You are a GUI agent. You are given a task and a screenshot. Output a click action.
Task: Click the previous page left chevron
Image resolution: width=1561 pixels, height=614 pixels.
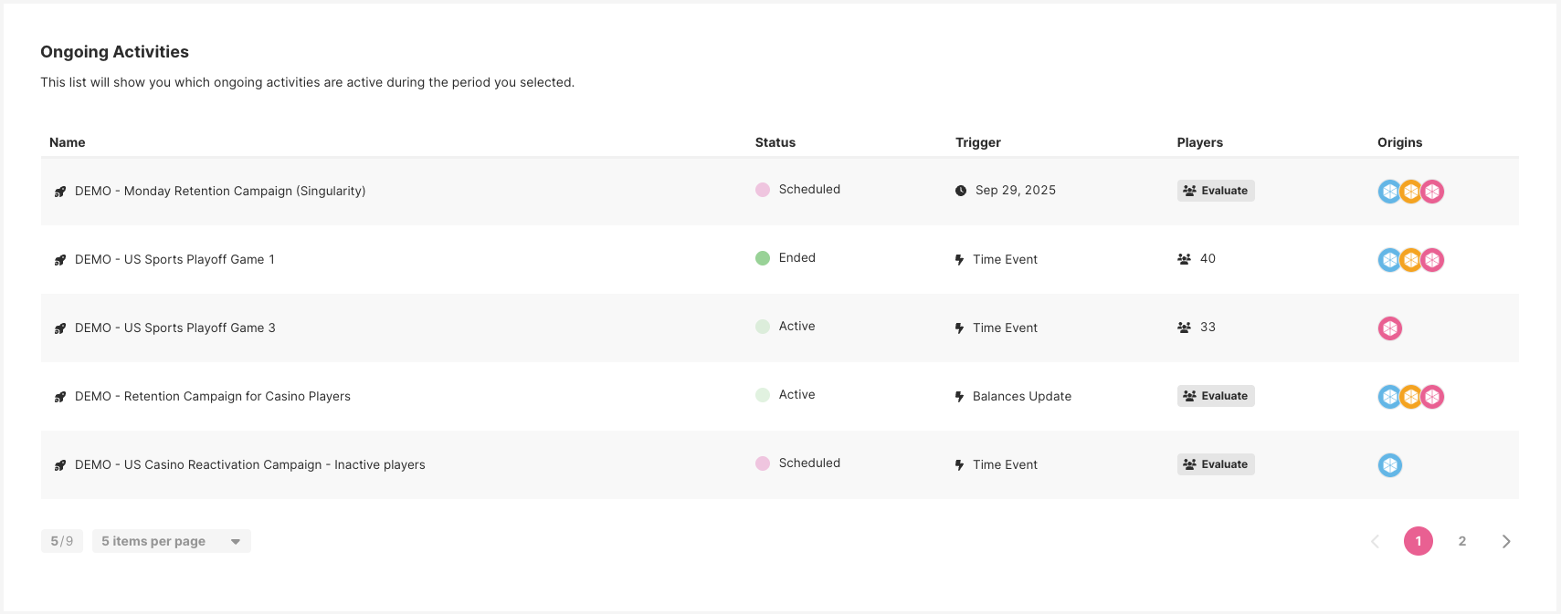click(1375, 541)
